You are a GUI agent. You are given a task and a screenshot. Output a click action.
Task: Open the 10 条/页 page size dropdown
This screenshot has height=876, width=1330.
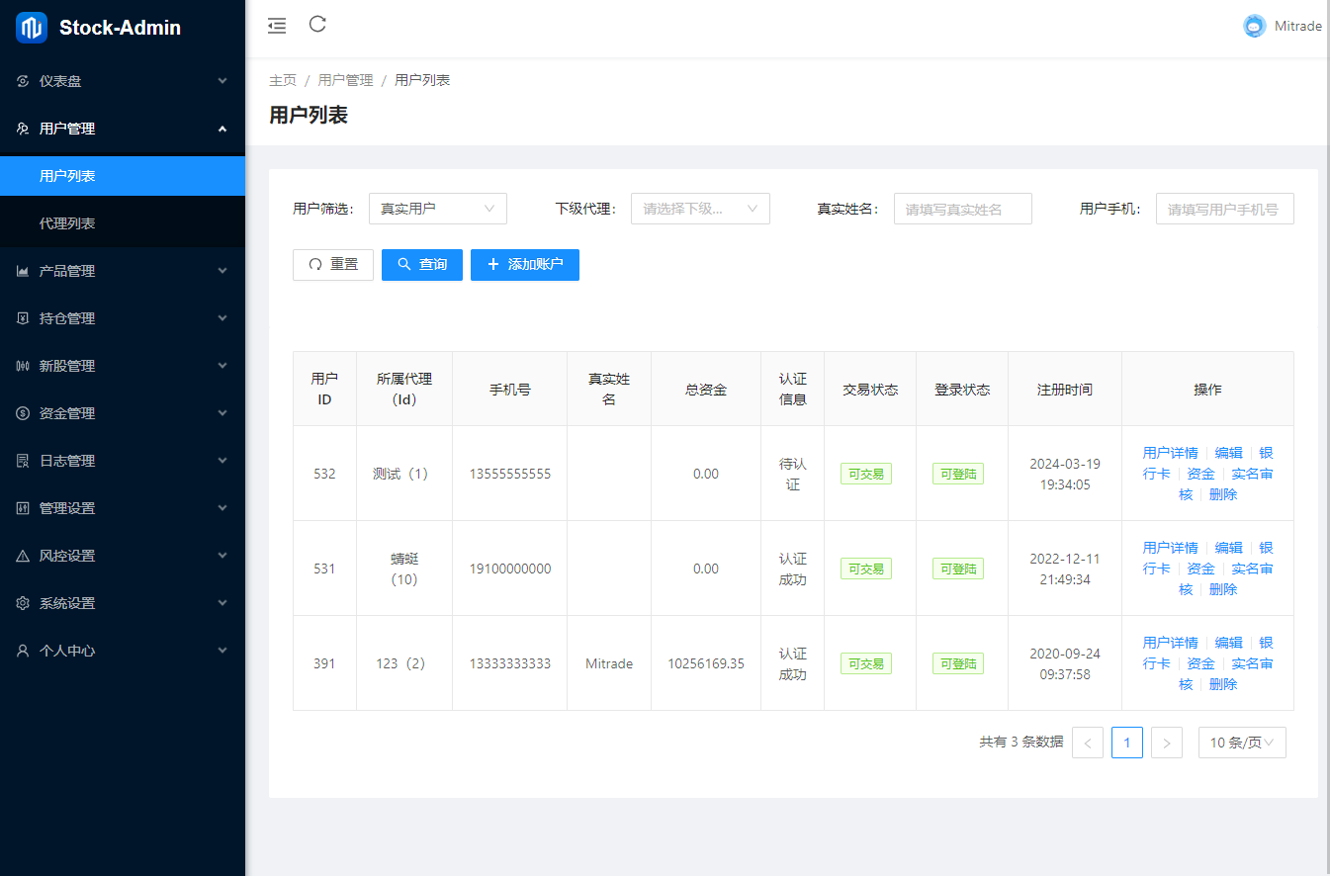point(1241,743)
